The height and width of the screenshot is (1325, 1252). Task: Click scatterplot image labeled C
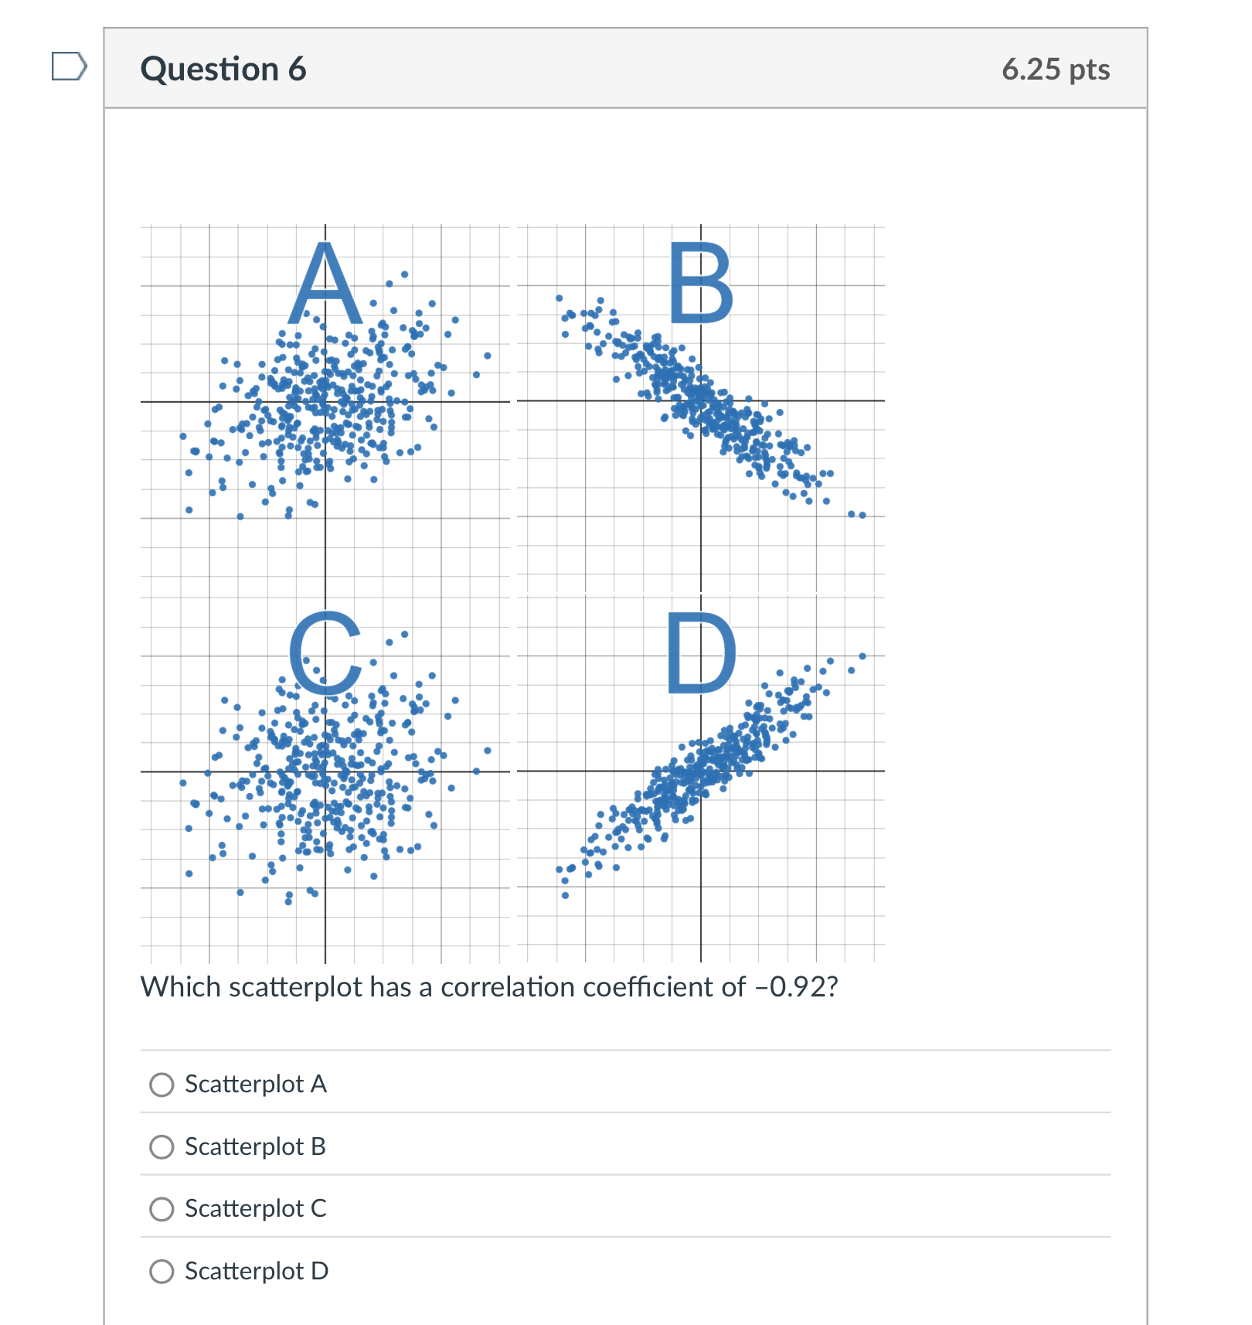325,773
